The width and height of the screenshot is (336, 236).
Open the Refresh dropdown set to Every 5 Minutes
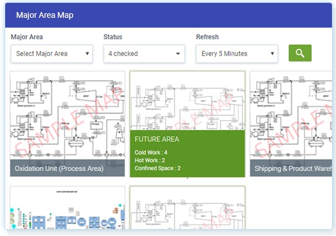(237, 54)
